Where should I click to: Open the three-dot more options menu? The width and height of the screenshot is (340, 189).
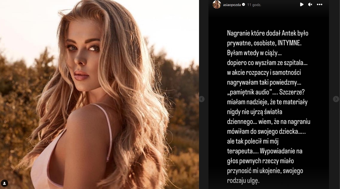pos(319,4)
